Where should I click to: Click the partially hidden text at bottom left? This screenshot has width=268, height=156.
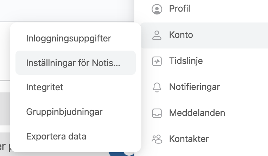[x=6, y=147]
